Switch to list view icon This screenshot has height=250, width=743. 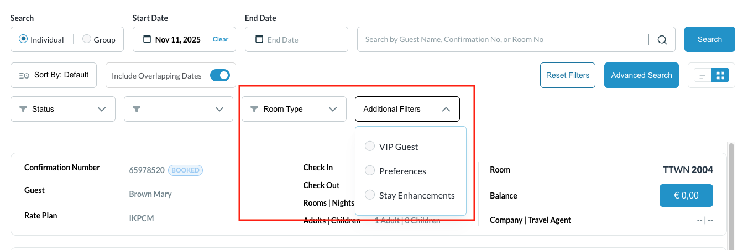pyautogui.click(x=703, y=75)
